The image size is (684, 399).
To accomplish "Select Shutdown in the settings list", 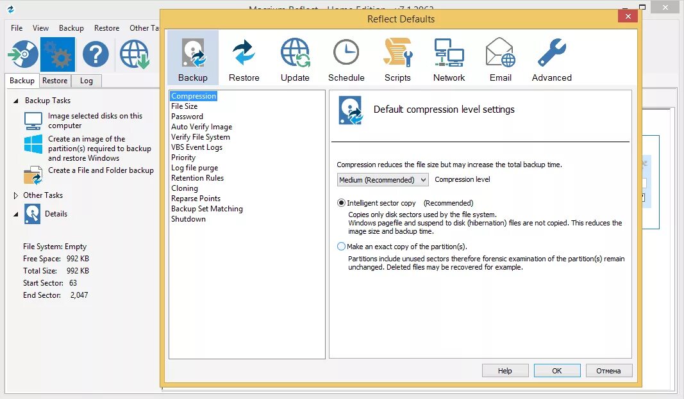I will [188, 219].
